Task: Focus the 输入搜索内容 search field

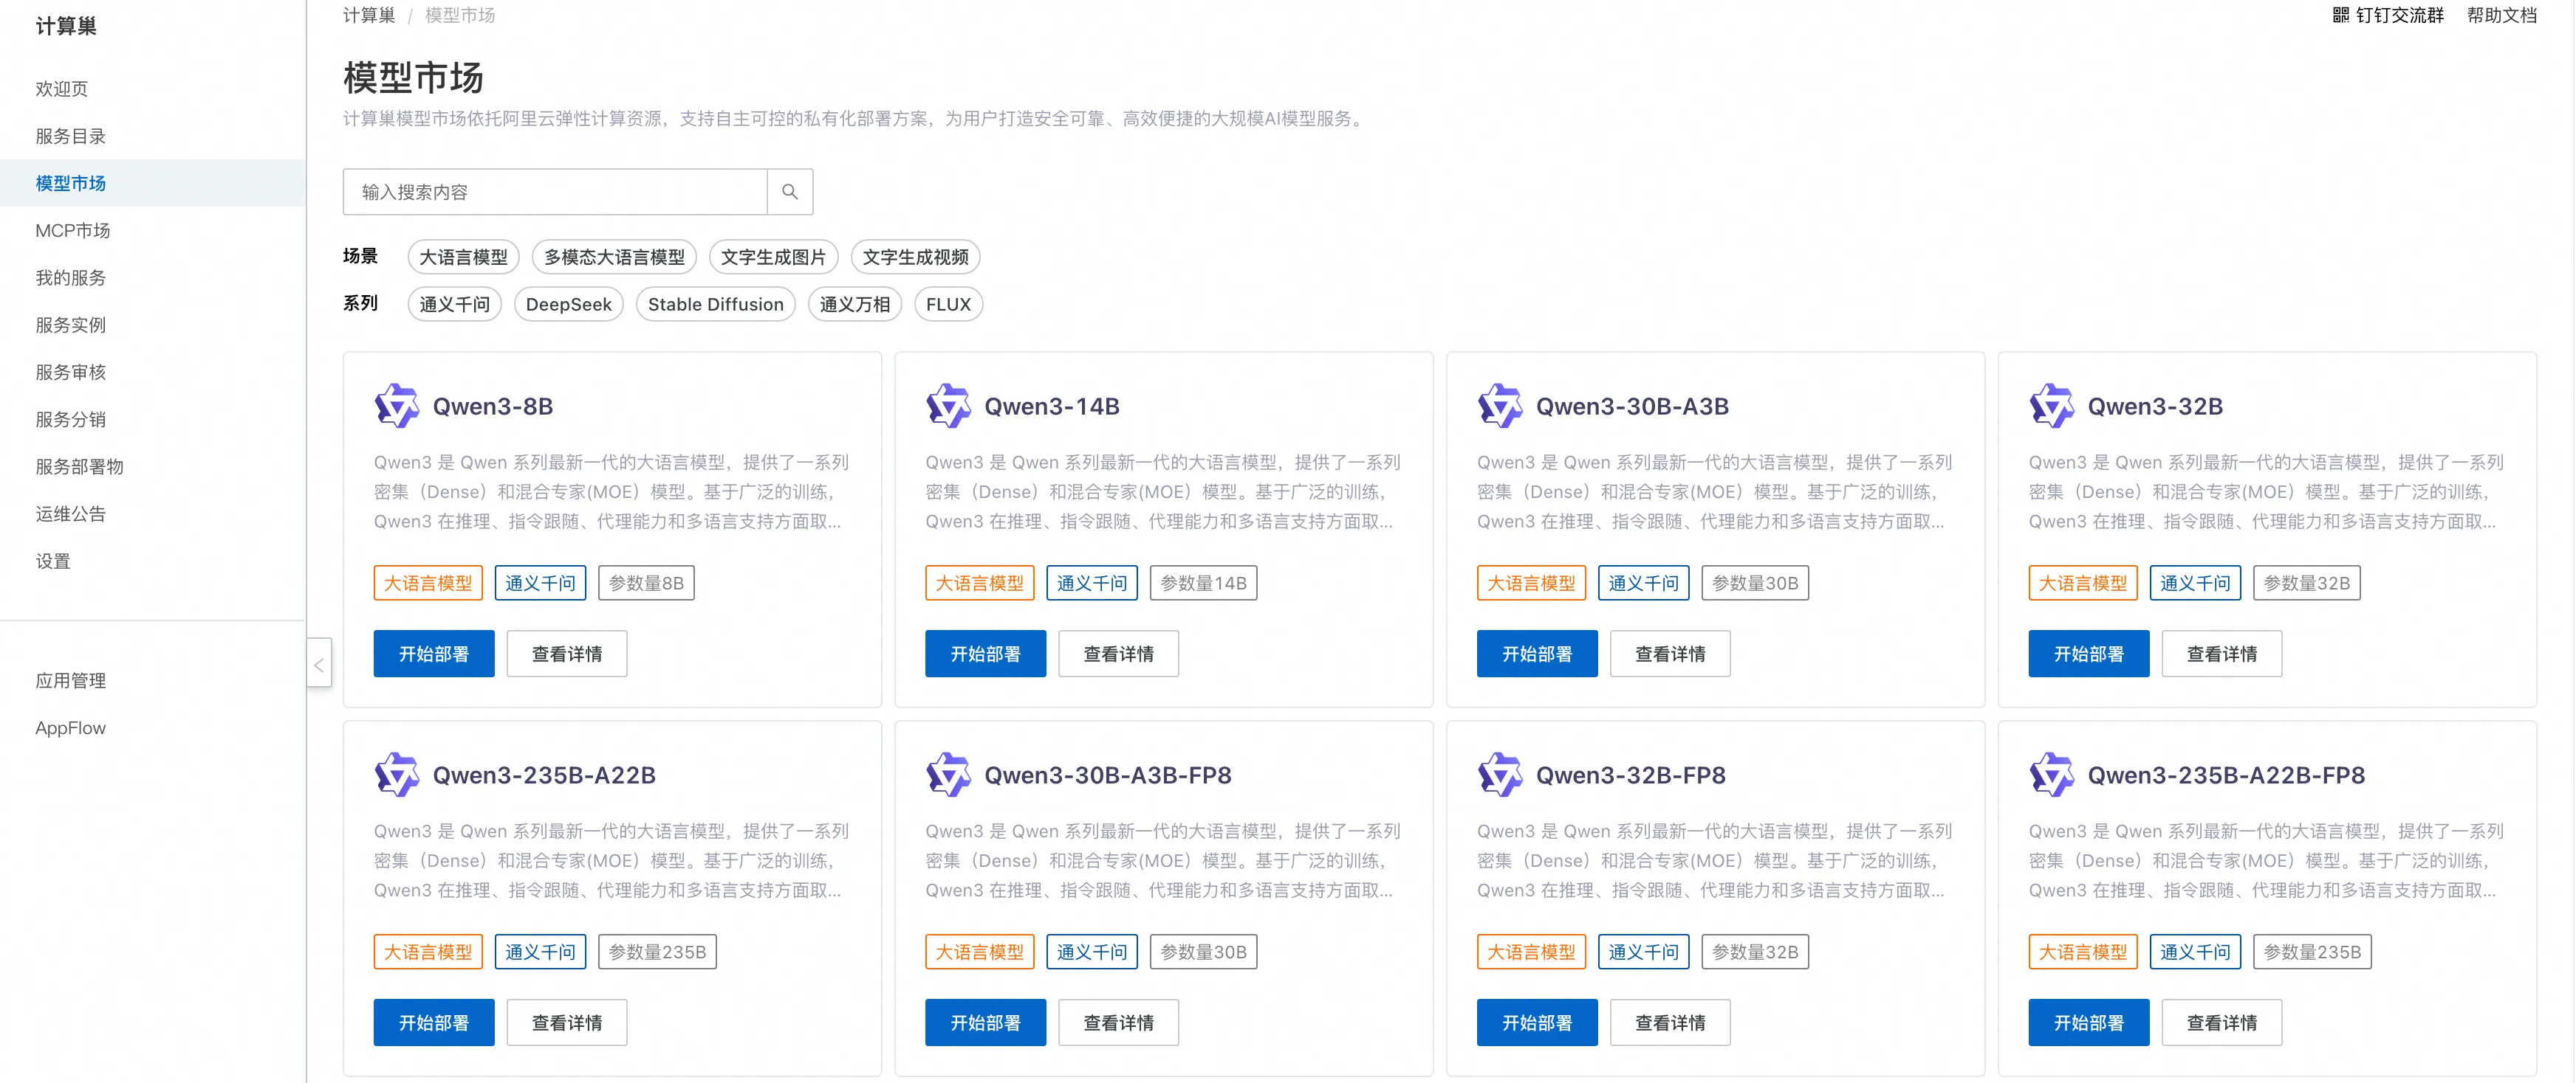Action: click(555, 192)
